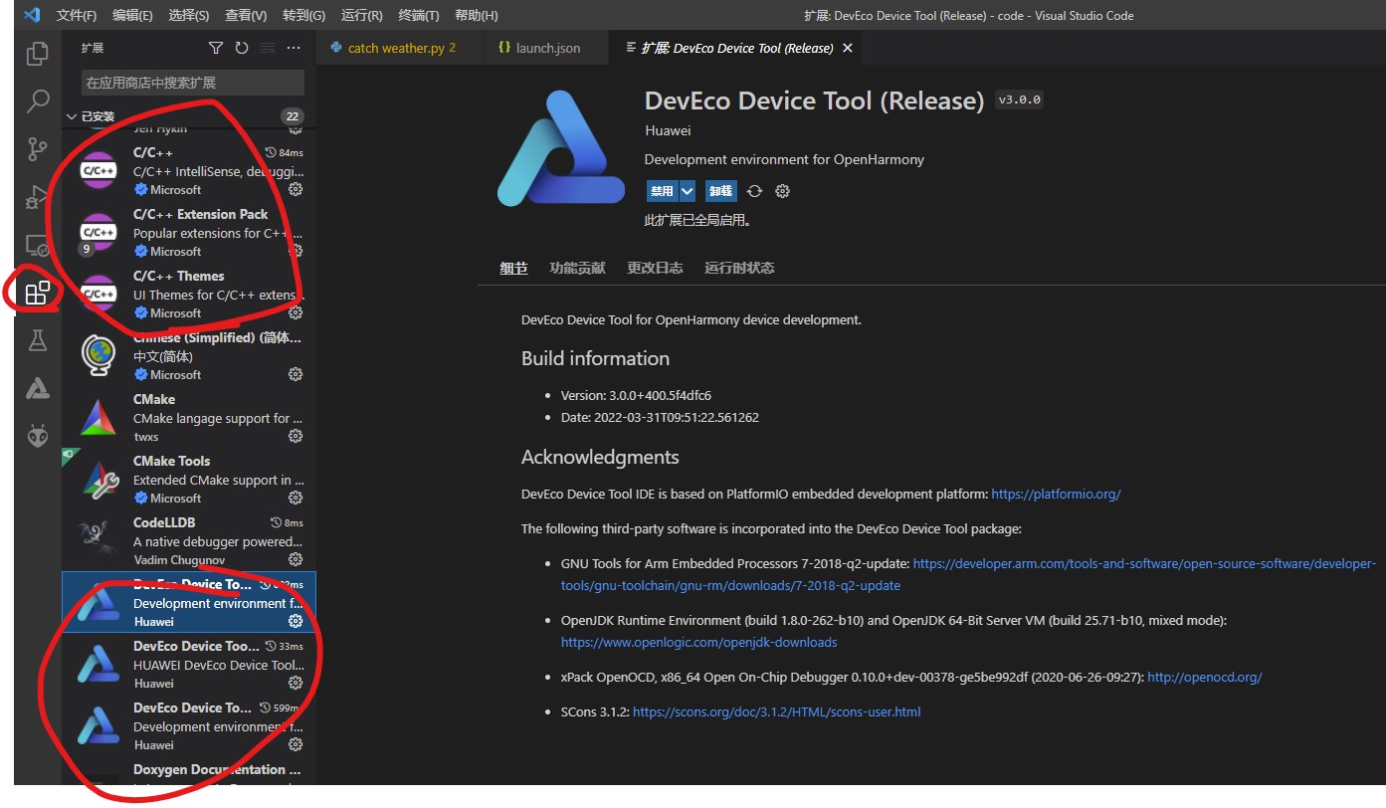Click the VS Code logo in title bar
This screenshot has width=1386, height=808.
click(32, 15)
